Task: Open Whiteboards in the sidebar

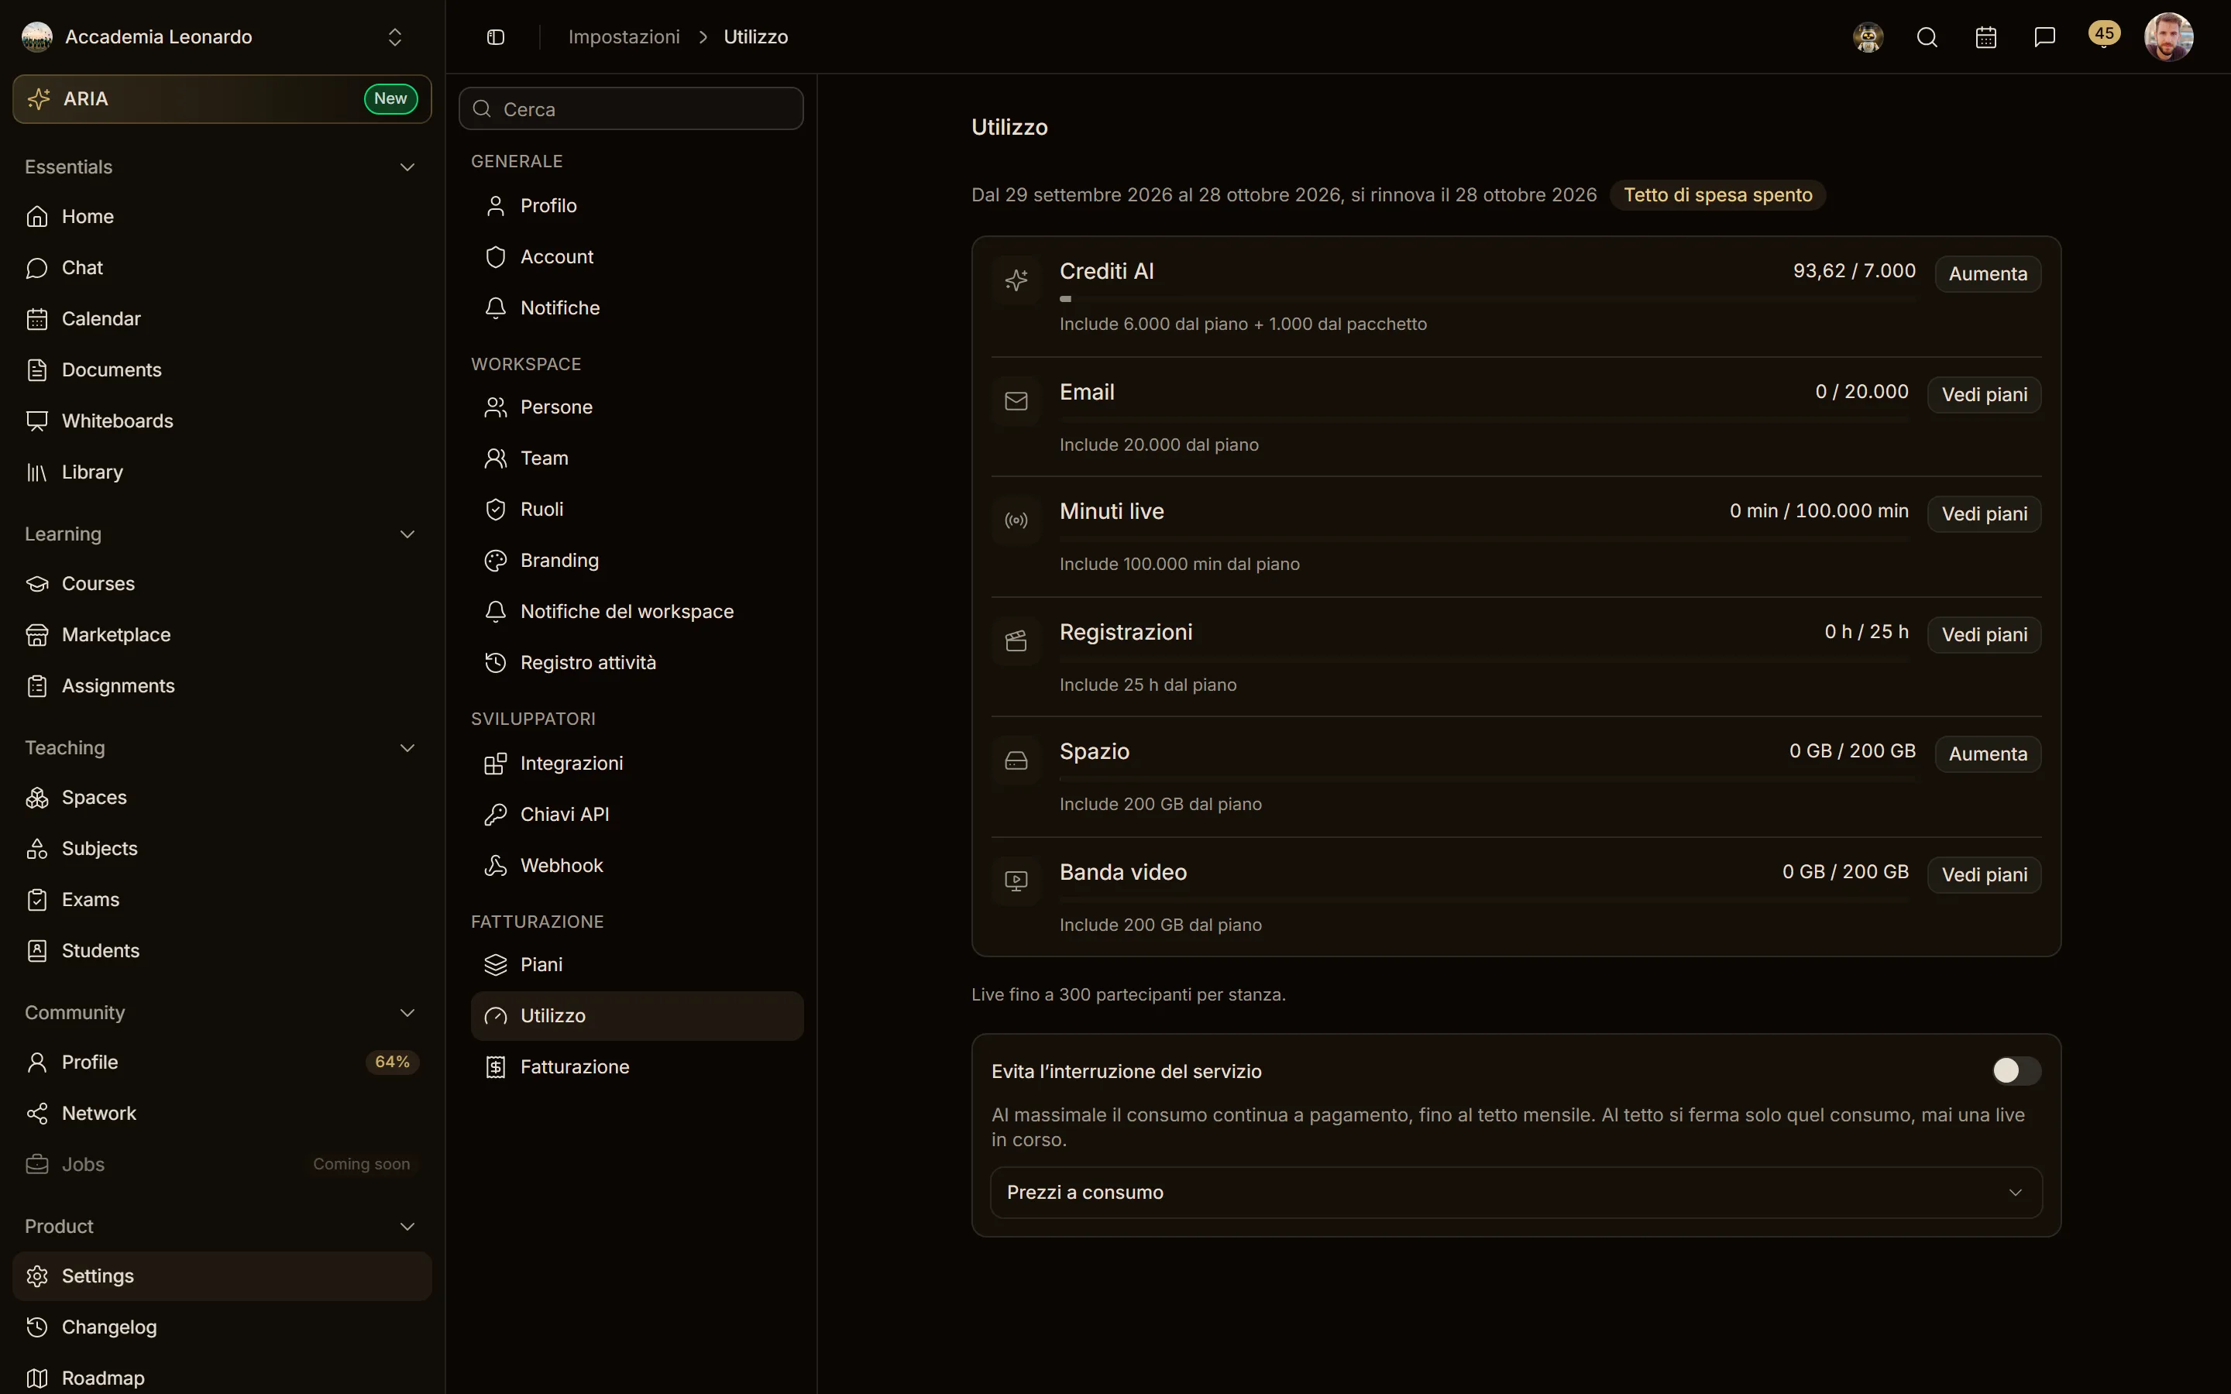Action: pos(222,421)
